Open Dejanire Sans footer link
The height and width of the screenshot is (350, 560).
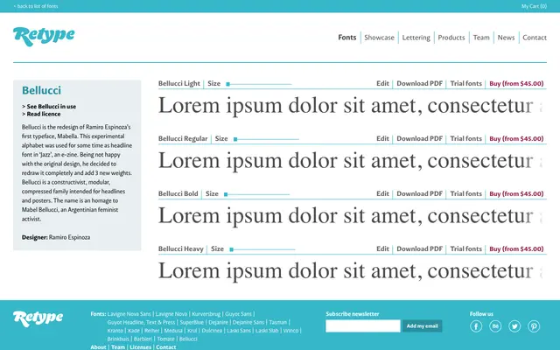tap(248, 322)
